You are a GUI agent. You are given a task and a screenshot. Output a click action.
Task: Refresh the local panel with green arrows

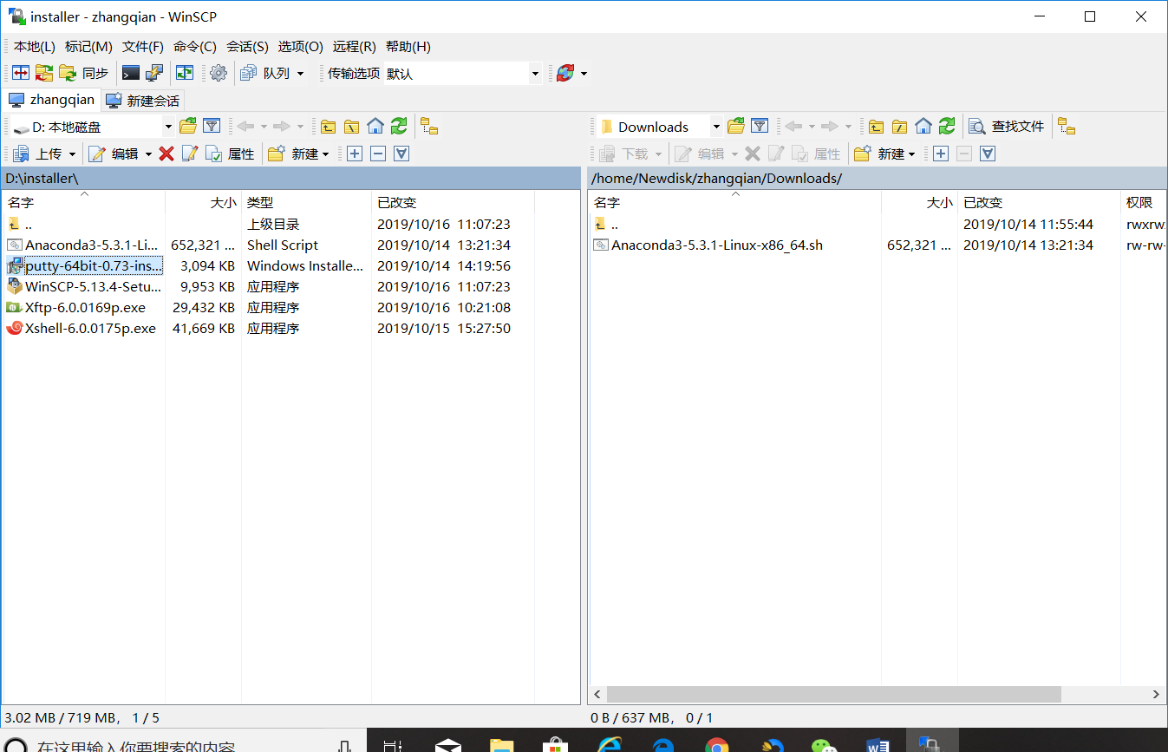point(399,127)
